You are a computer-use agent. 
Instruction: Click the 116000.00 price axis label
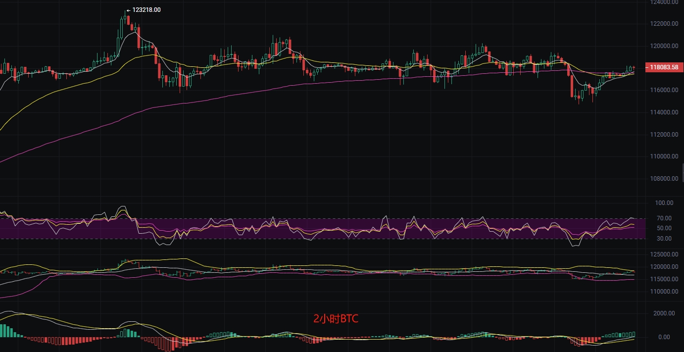pyautogui.click(x=664, y=90)
